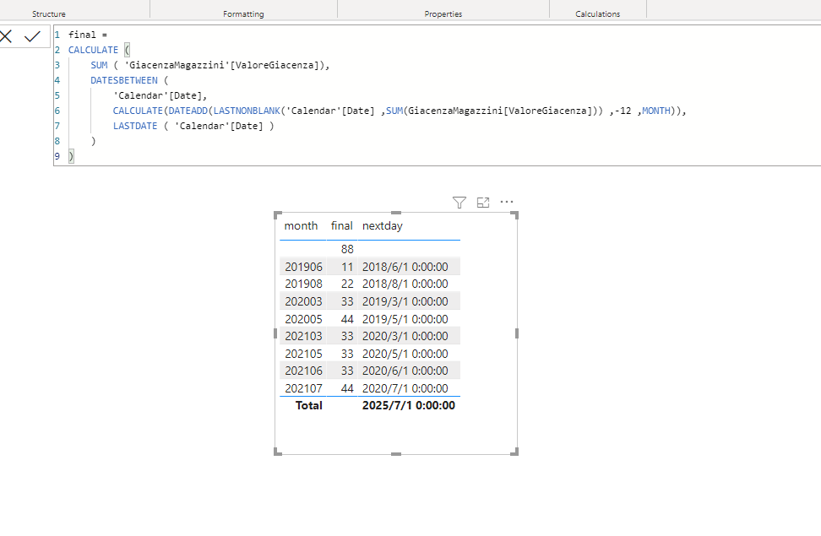Click 'Calendar'[Date] on line 5
821x536 pixels.
160,95
